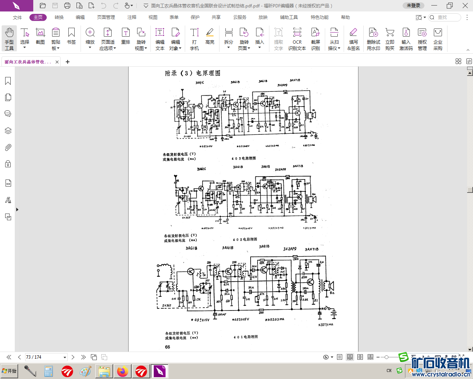Select the Hand tool (手型工具)

pyautogui.click(x=9, y=38)
